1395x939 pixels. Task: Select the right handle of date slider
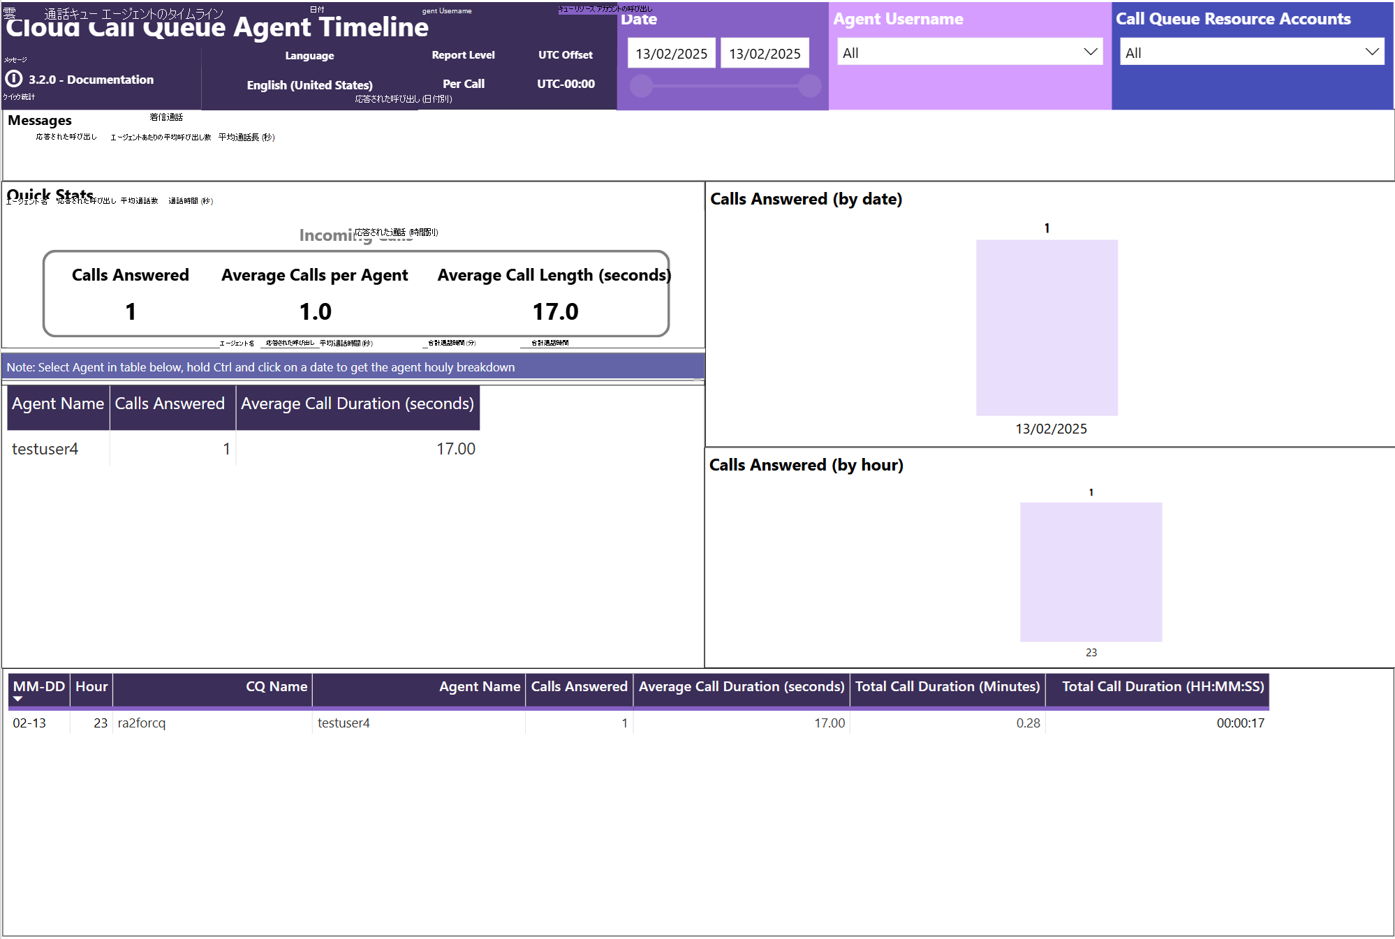[809, 86]
